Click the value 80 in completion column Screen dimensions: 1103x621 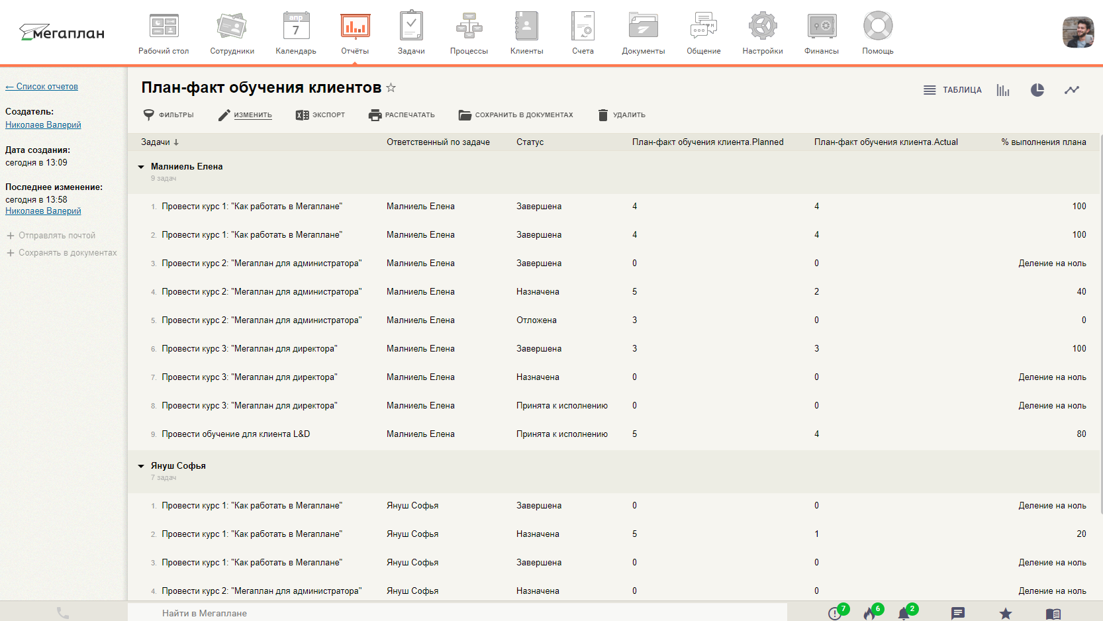coord(1081,434)
